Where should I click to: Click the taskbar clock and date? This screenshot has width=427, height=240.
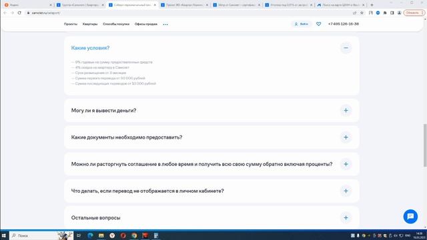[420, 235]
